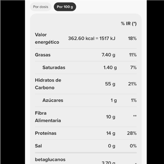Click the Saturadas sub-row label
The height and width of the screenshot is (164, 164).
pos(54,67)
